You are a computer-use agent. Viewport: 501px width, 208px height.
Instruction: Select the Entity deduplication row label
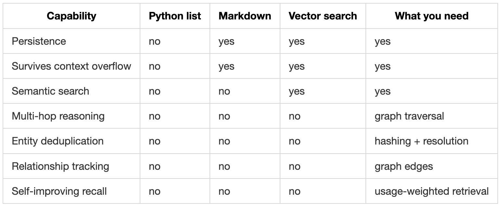(x=58, y=141)
